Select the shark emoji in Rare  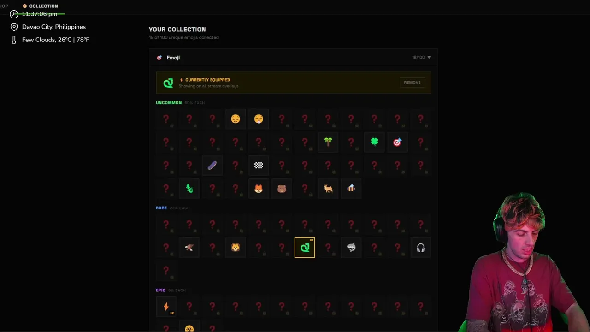tap(351, 248)
